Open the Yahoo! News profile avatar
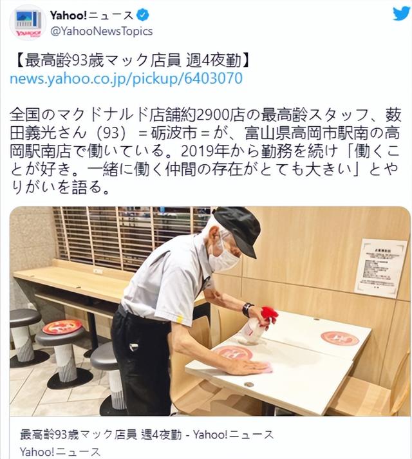Screen dimensions: 412x459 [28, 23]
